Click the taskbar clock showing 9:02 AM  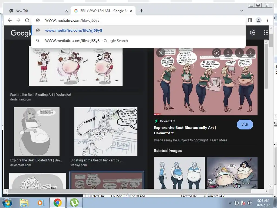pos(263,203)
